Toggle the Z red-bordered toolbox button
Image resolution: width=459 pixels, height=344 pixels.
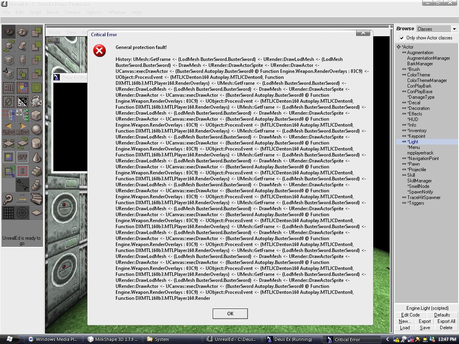(x=23, y=171)
